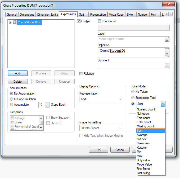Choose Missing count from the list
This screenshot has height=178, width=180.
[x=151, y=126]
